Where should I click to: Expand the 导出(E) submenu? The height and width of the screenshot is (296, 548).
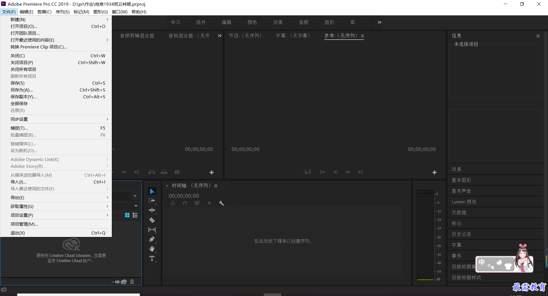pyautogui.click(x=56, y=197)
